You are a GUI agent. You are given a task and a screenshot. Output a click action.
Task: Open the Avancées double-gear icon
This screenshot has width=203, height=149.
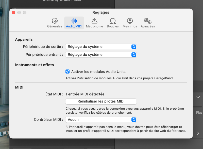coord(148,21)
